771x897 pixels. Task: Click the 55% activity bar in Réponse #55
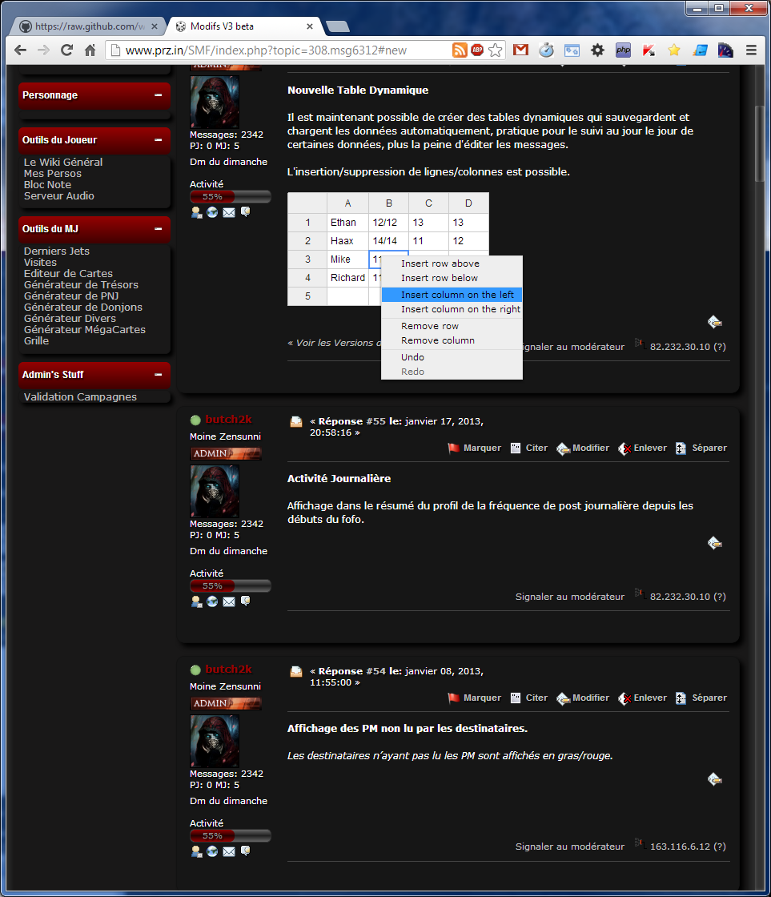(230, 586)
